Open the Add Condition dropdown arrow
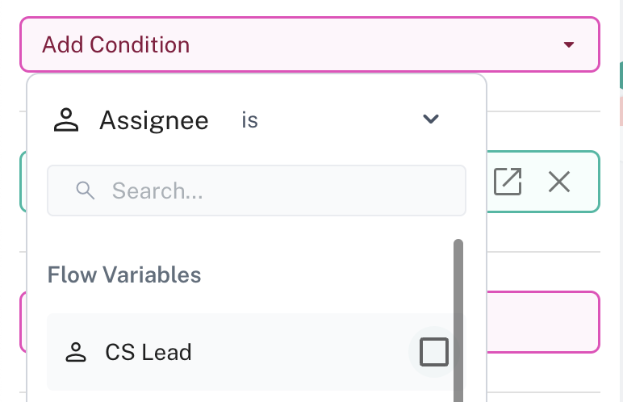 (x=569, y=44)
